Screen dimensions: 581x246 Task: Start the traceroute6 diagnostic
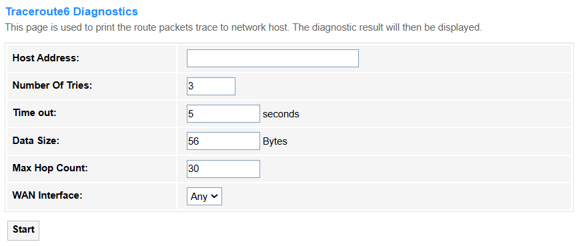(23, 231)
